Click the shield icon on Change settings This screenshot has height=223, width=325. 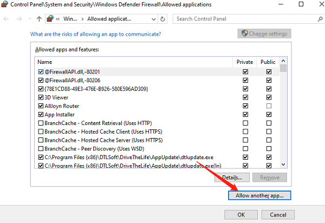click(245, 33)
